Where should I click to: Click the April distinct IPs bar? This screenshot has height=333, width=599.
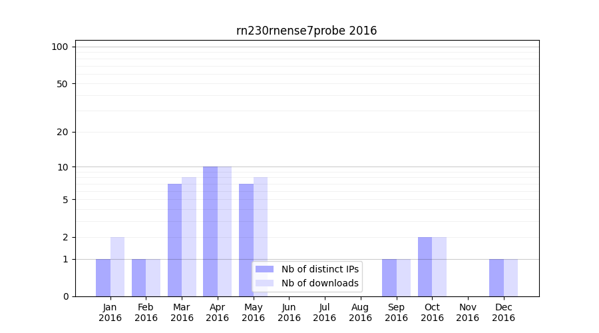[x=210, y=231]
